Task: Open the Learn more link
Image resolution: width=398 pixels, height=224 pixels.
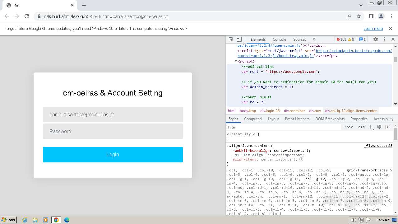Action: pyautogui.click(x=373, y=28)
